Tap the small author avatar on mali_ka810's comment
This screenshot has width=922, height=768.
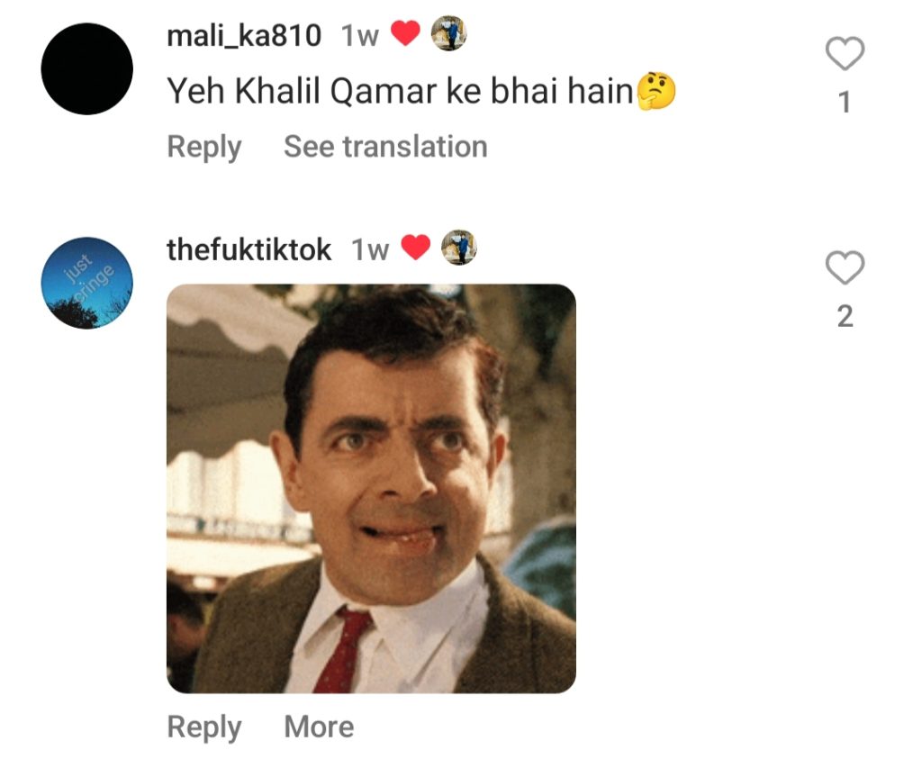[448, 35]
